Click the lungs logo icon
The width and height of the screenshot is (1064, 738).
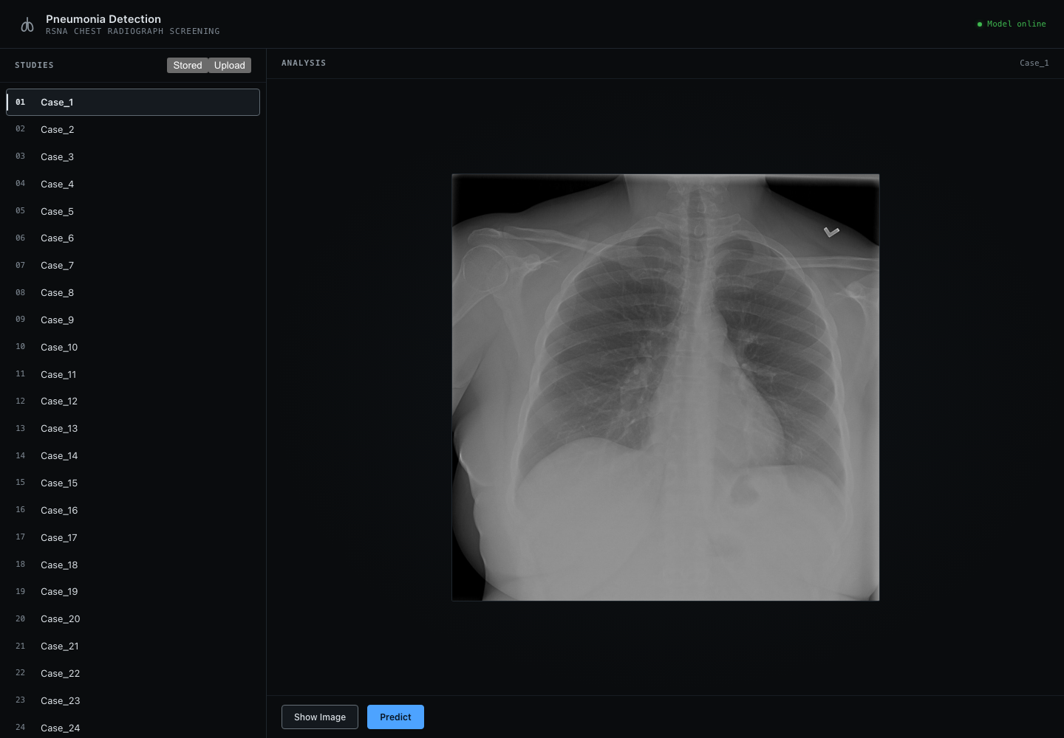(x=27, y=25)
